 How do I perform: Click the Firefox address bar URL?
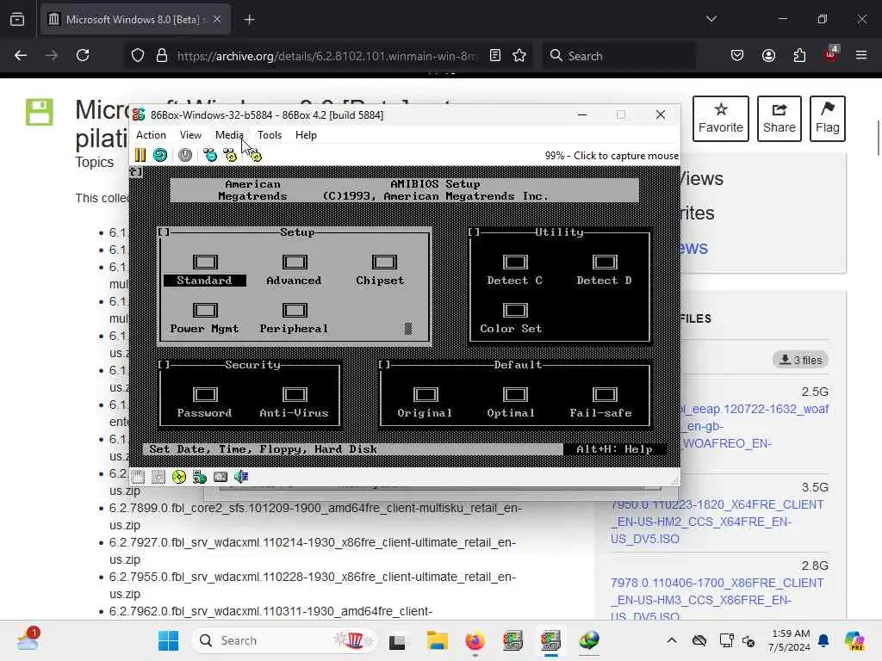[326, 56]
